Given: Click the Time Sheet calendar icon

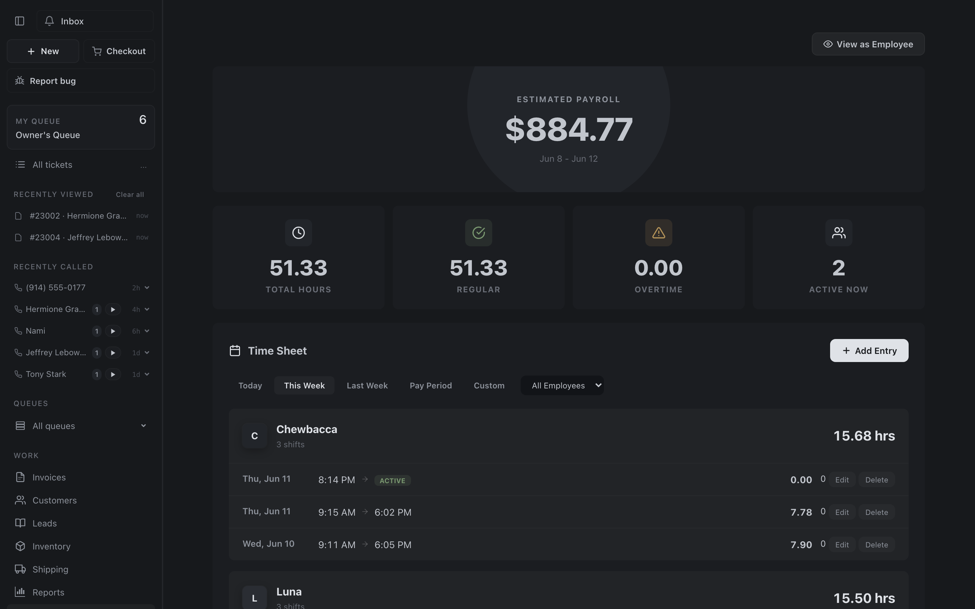Looking at the screenshot, I should click(235, 351).
